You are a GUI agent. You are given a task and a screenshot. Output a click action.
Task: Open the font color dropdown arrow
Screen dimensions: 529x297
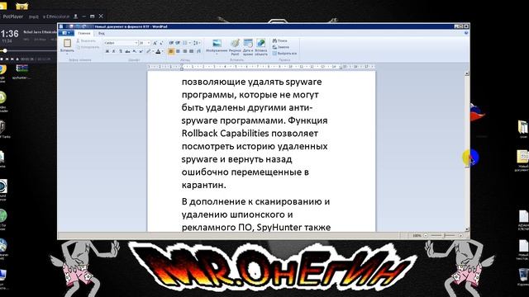tap(163, 51)
